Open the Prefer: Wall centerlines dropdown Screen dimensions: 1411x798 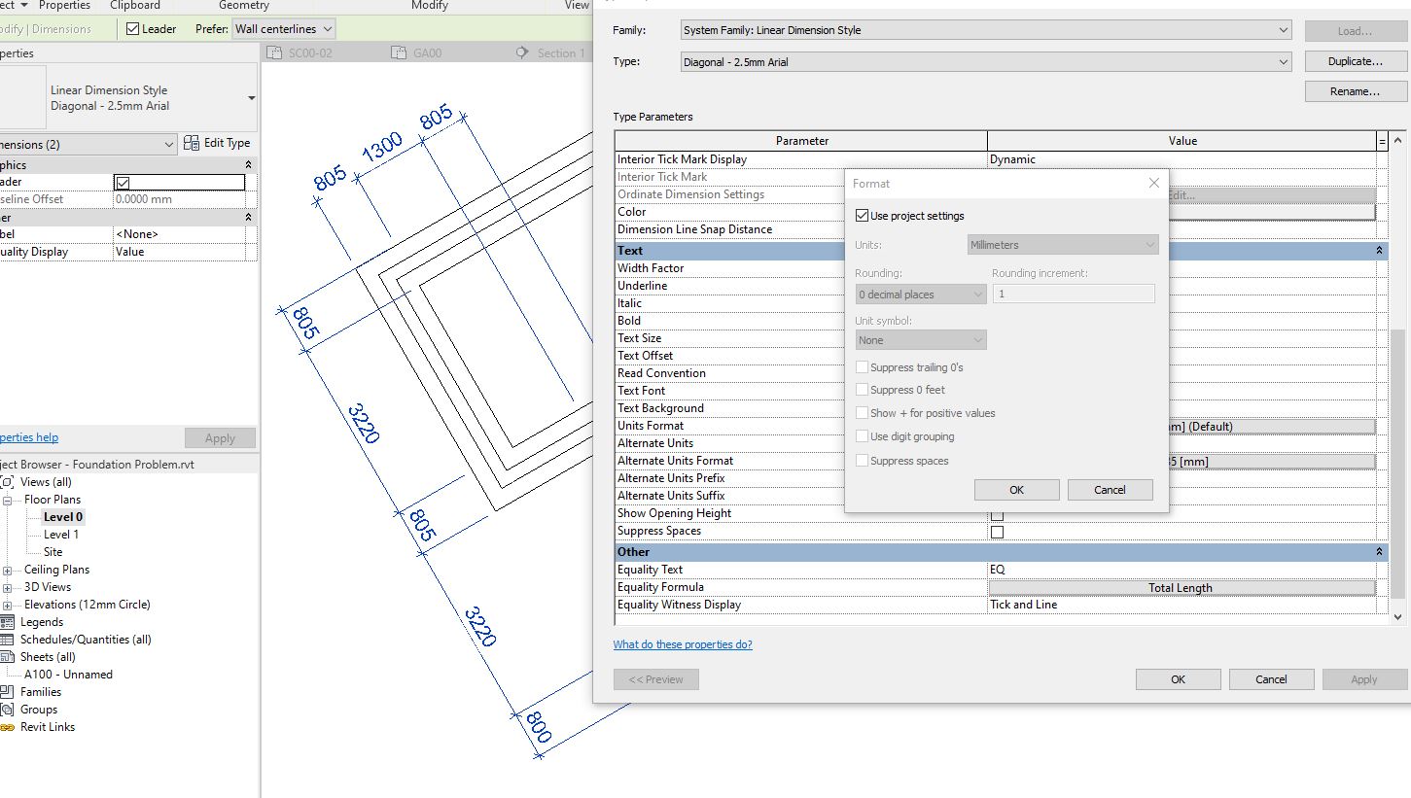click(329, 28)
